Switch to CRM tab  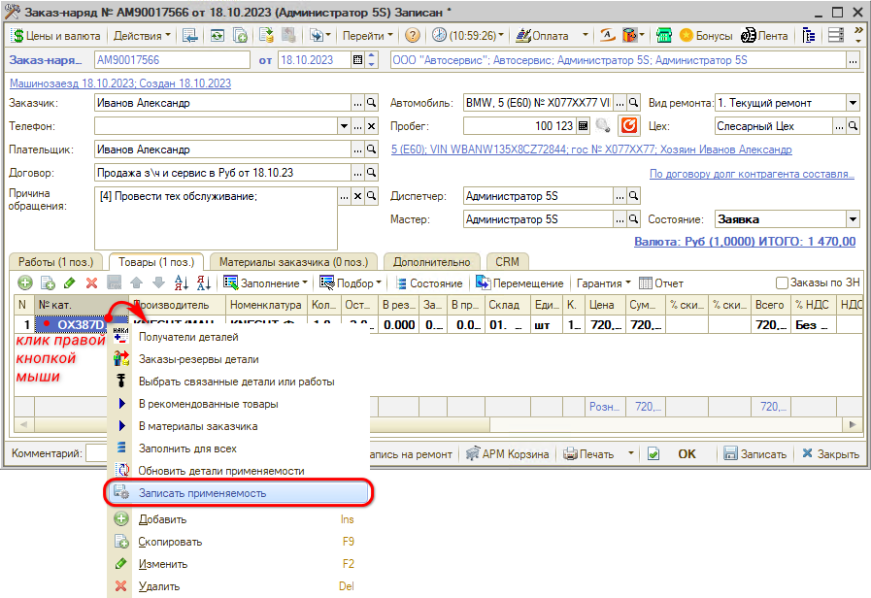507,261
